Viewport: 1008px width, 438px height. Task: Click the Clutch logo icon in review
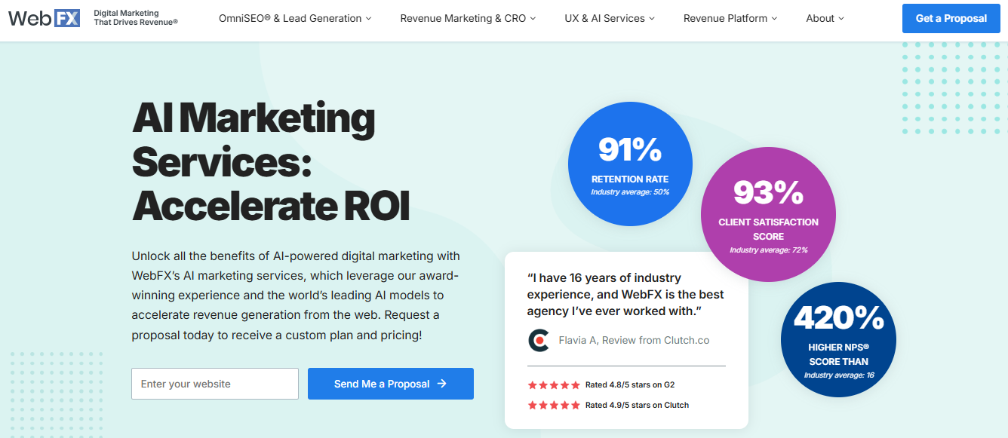click(538, 340)
